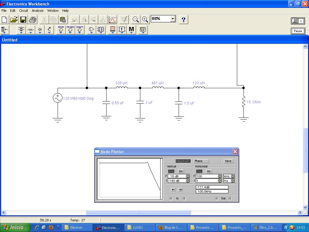
Task: Open the Analysis menu
Action: point(37,11)
